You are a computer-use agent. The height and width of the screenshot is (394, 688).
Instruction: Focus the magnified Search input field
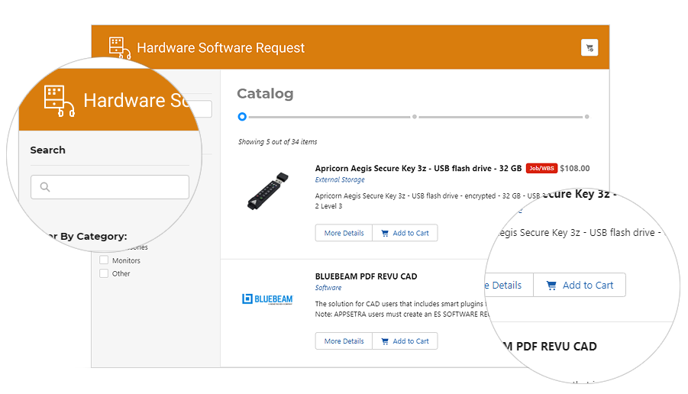(x=110, y=187)
